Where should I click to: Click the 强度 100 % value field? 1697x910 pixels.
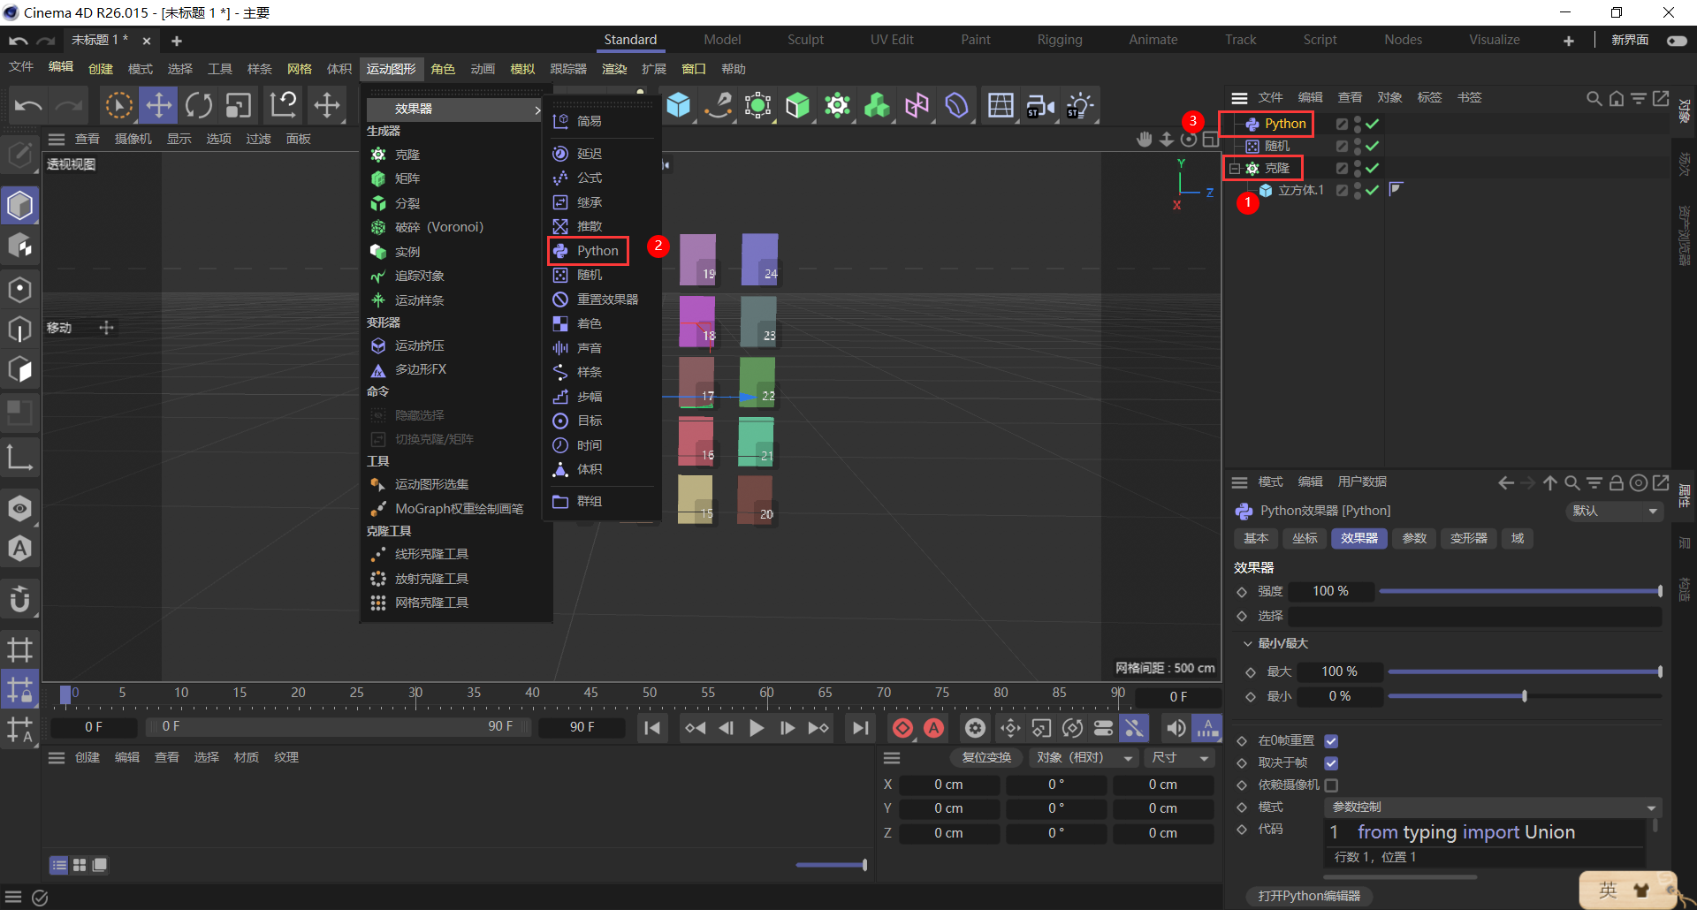coord(1330,591)
